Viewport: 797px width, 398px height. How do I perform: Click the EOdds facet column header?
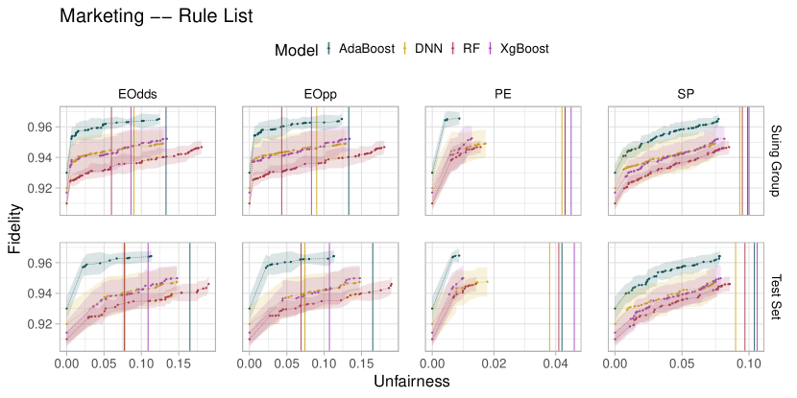137,94
